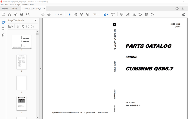Switch to the Tools tab

15,8
